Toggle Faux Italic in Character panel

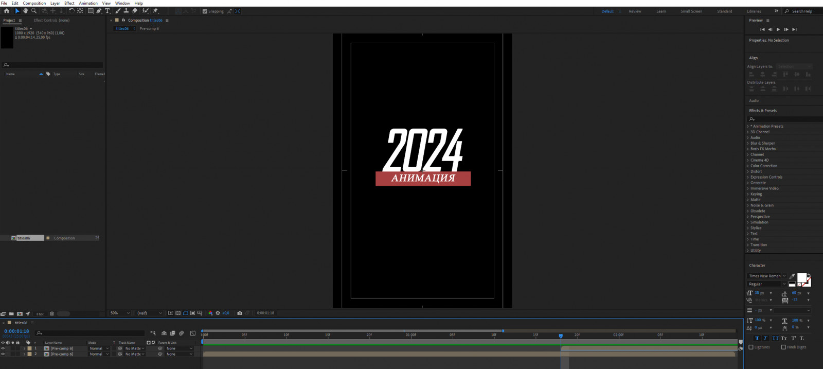pos(765,338)
